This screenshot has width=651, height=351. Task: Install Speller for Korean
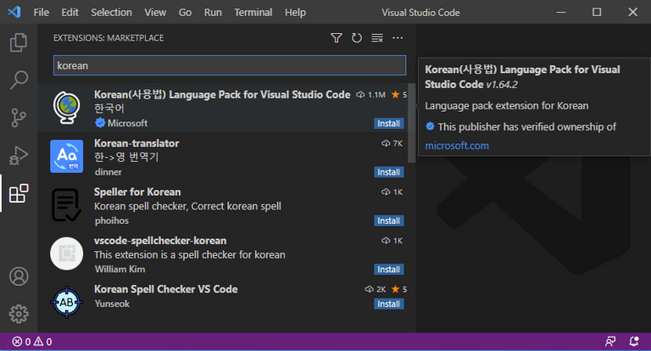388,220
